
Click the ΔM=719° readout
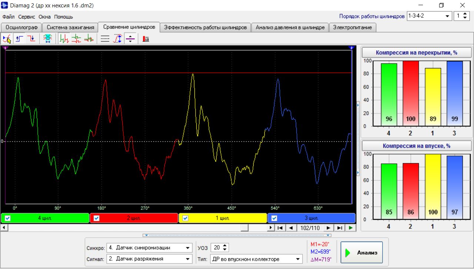tap(321, 259)
